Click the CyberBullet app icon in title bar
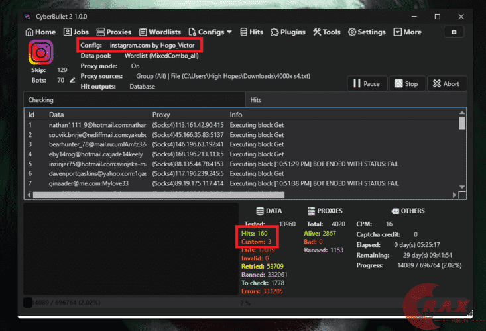This screenshot has width=486, height=331. (27, 17)
